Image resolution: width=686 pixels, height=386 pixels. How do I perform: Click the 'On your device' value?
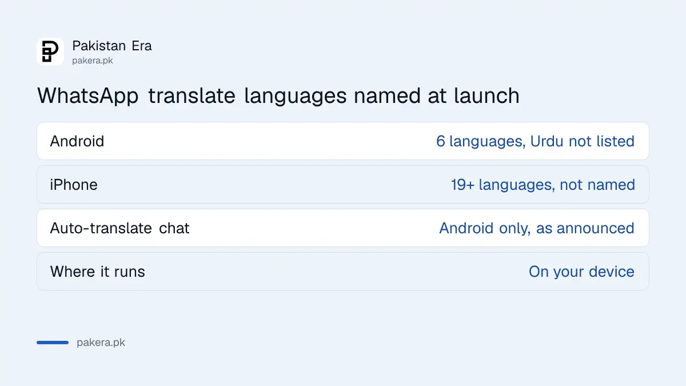click(581, 272)
